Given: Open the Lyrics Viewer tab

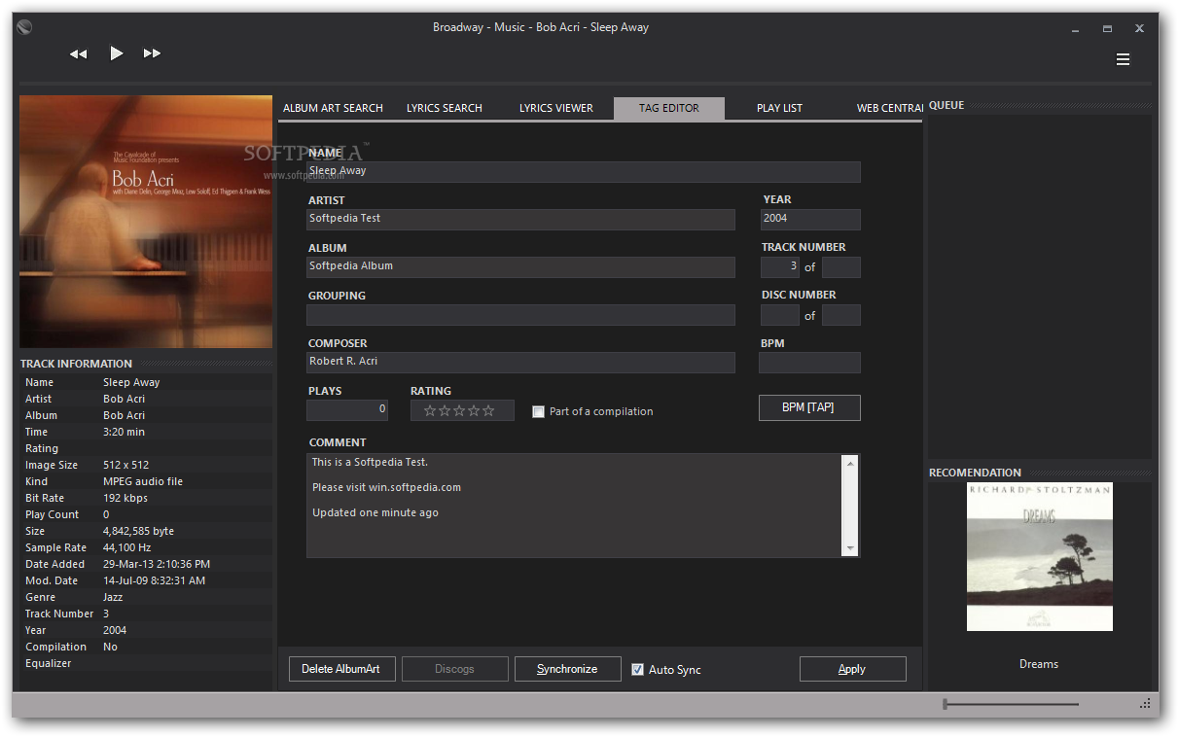Looking at the screenshot, I should [556, 108].
